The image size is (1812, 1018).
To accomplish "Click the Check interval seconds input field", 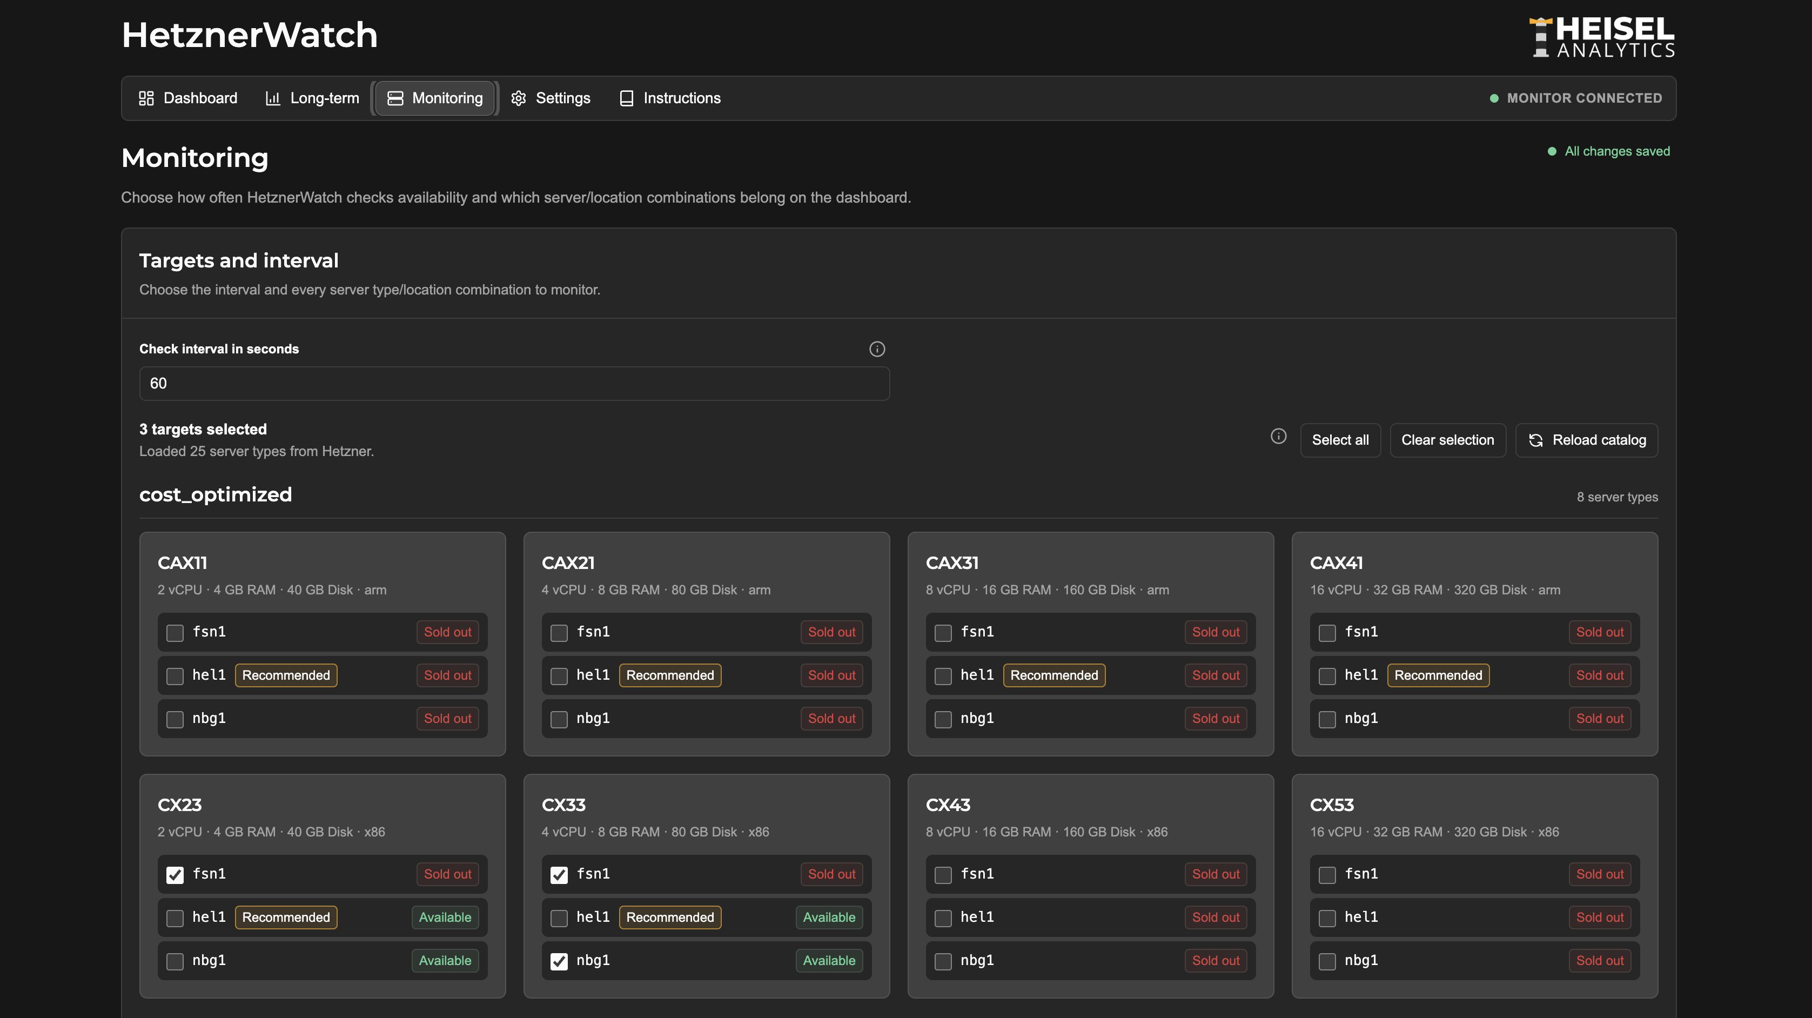I will click(x=514, y=384).
